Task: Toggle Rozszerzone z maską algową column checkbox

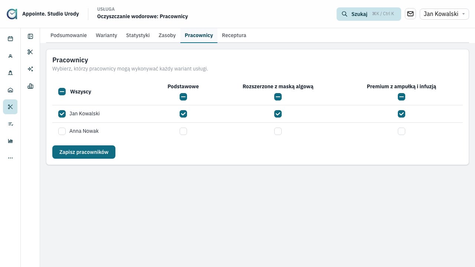Action: click(x=278, y=97)
